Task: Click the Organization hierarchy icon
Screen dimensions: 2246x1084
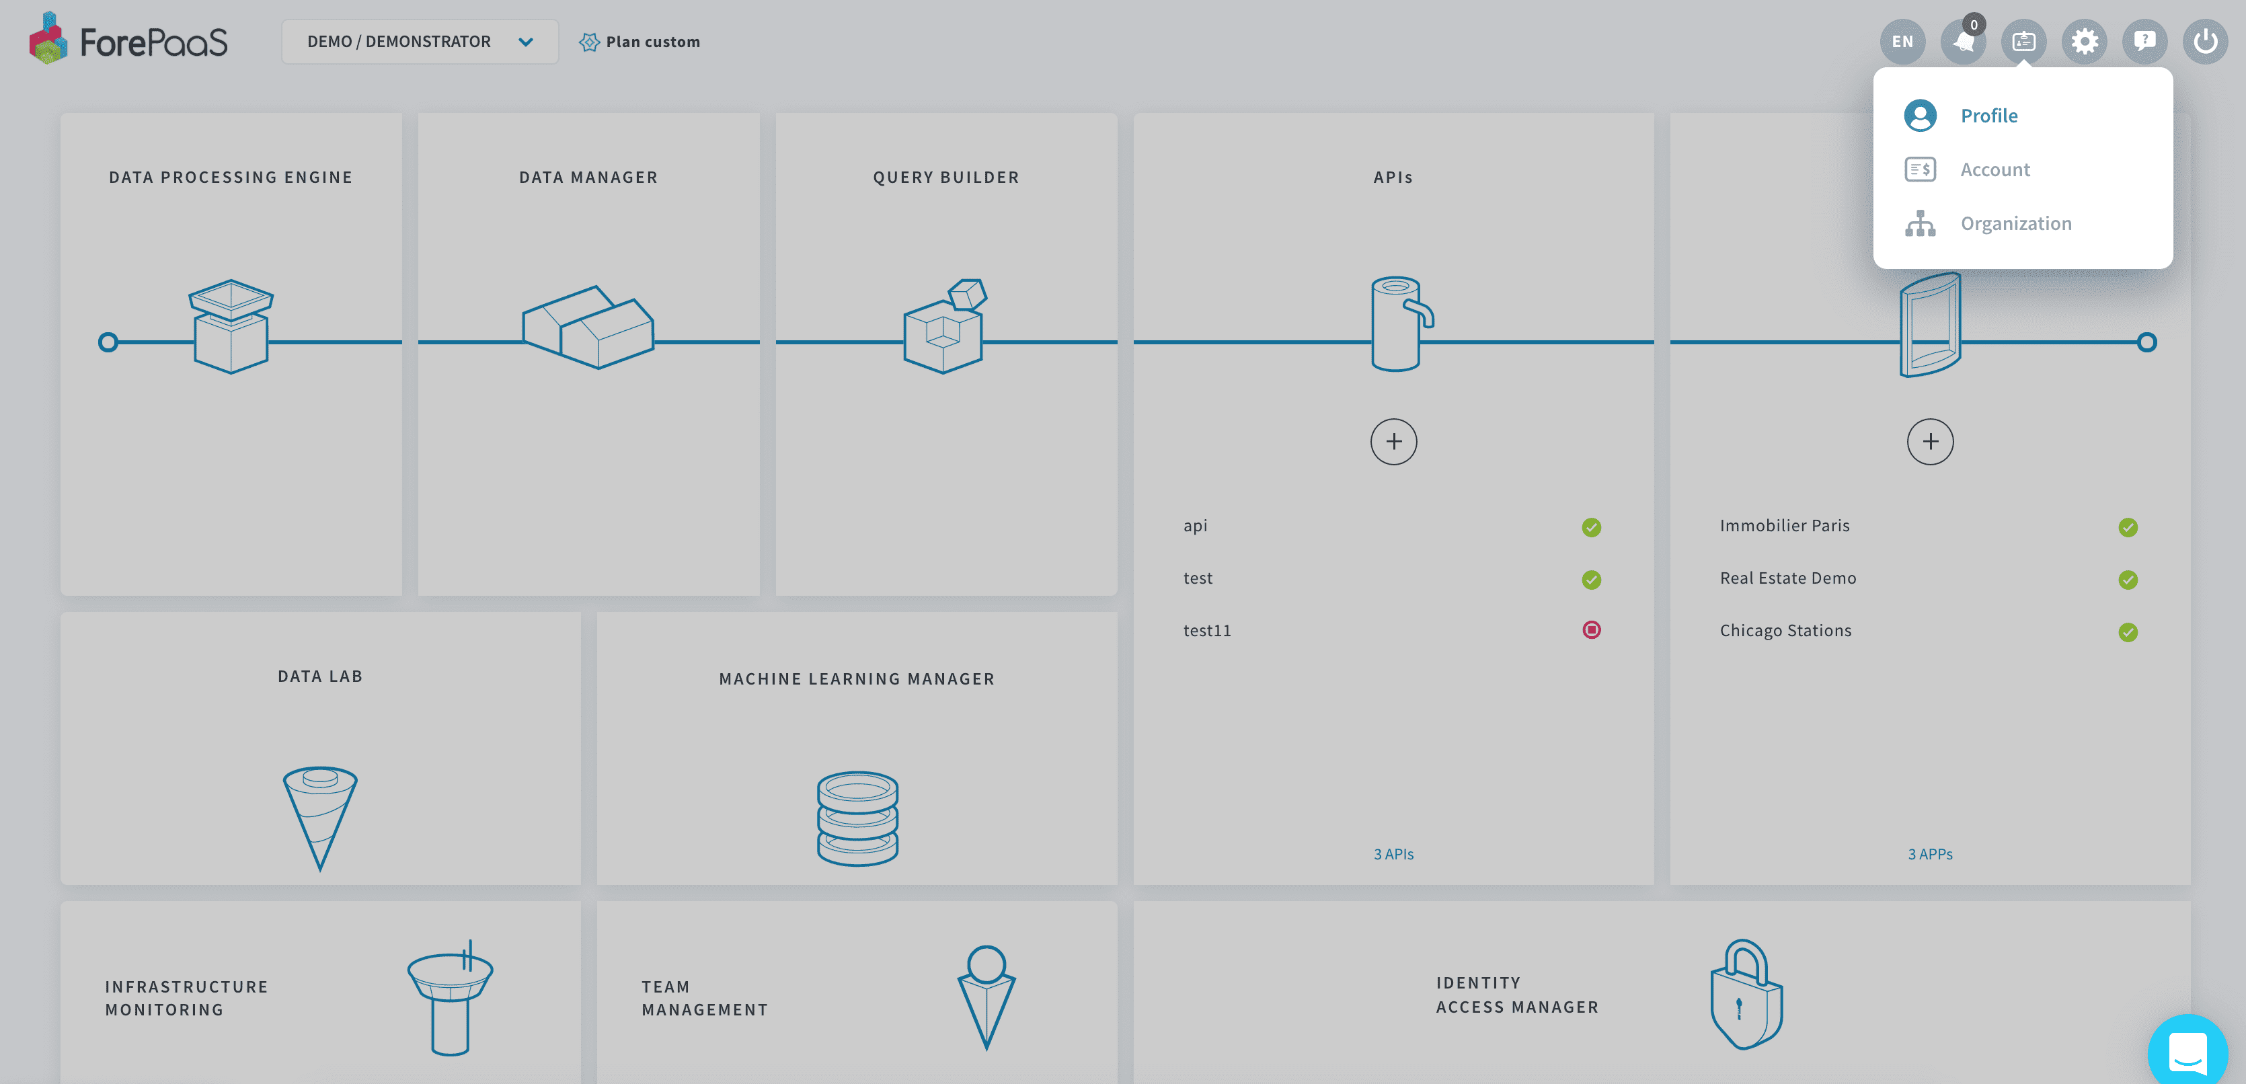Action: pyautogui.click(x=1920, y=223)
